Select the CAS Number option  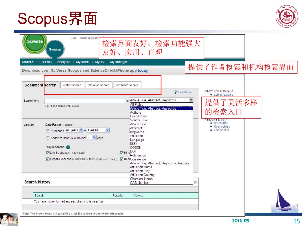[x=139, y=183]
